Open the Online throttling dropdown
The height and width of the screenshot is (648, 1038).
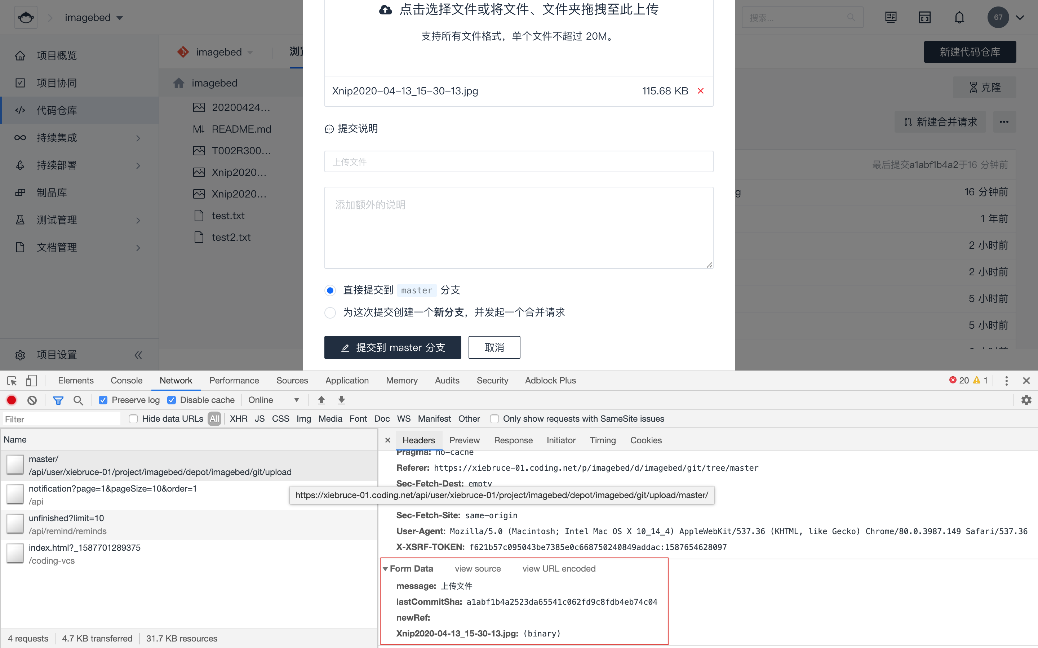(274, 400)
